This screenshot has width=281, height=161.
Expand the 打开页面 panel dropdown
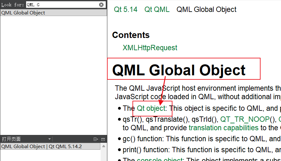pos(50,139)
